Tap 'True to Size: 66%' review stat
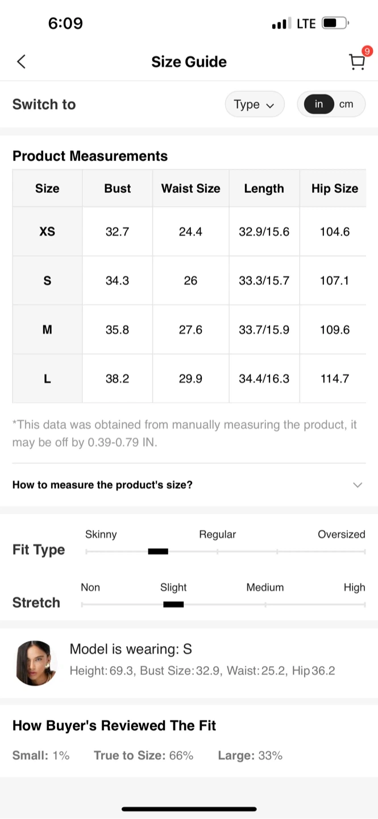This screenshot has width=378, height=819. point(143,755)
